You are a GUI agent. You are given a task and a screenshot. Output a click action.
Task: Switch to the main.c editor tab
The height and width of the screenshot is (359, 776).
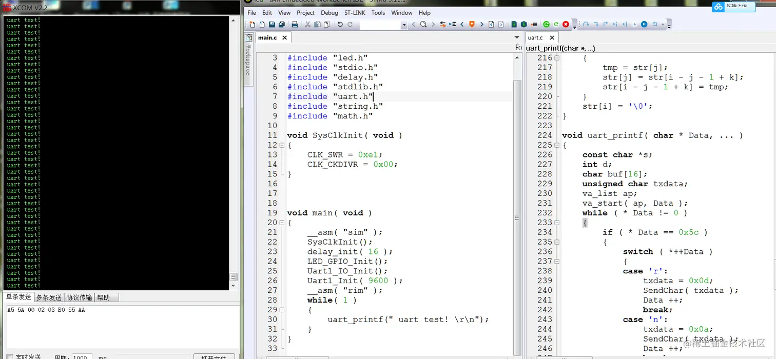(267, 37)
